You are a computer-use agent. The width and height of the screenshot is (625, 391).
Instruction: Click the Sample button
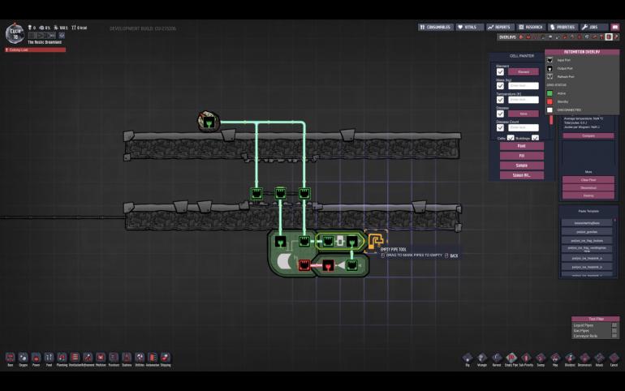pos(522,165)
